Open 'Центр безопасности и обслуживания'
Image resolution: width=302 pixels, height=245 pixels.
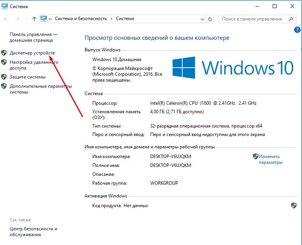(x=33, y=232)
